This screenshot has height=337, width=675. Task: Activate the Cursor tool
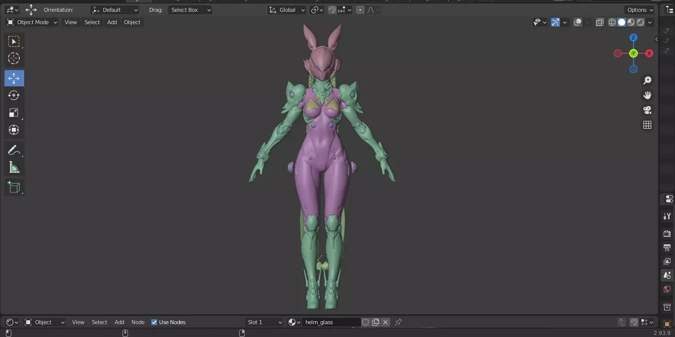[x=14, y=58]
